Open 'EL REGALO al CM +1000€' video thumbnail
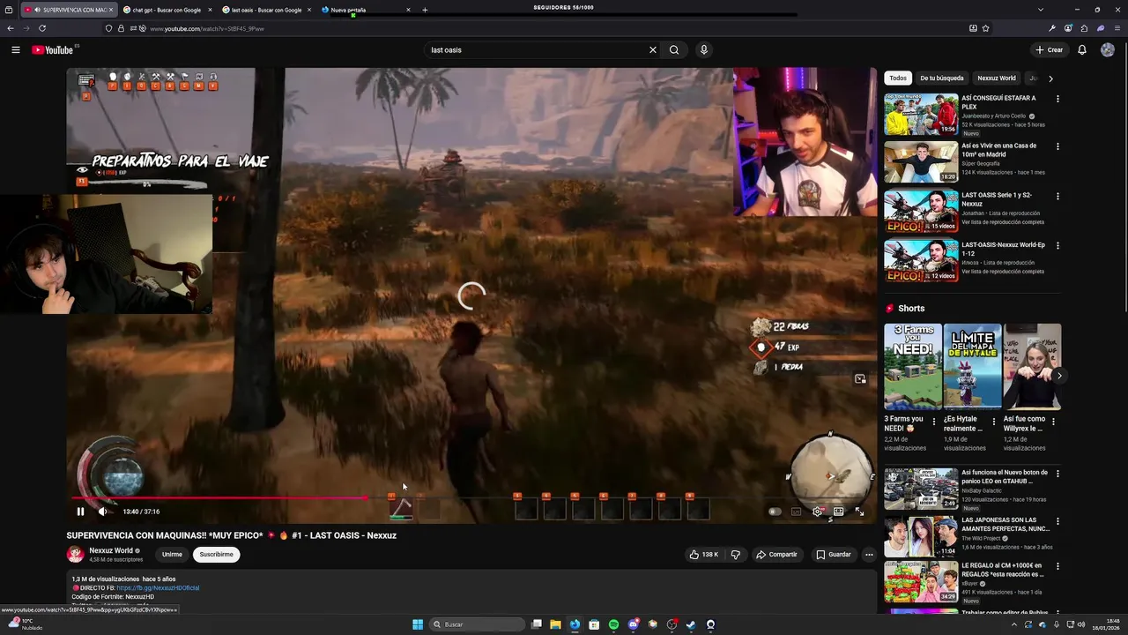The width and height of the screenshot is (1128, 635). pos(921,582)
